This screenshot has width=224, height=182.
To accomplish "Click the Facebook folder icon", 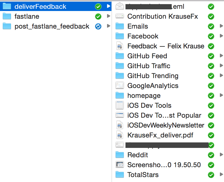I will (120, 36).
